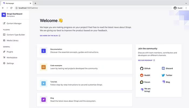Screen dimensions: 189x108
Task: Open browser three-dot menu
Action: pyautogui.click(x=186, y=8)
